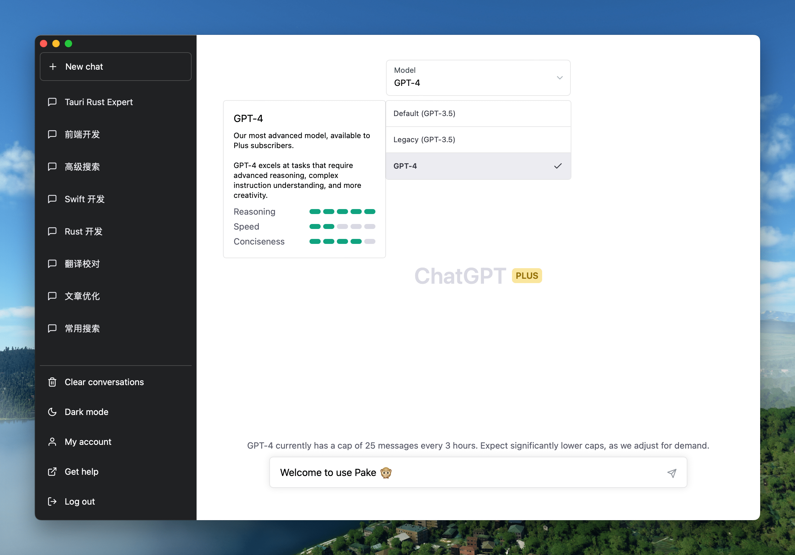Click the trash icon for Clear conversations
This screenshot has height=555, width=795.
click(x=52, y=382)
